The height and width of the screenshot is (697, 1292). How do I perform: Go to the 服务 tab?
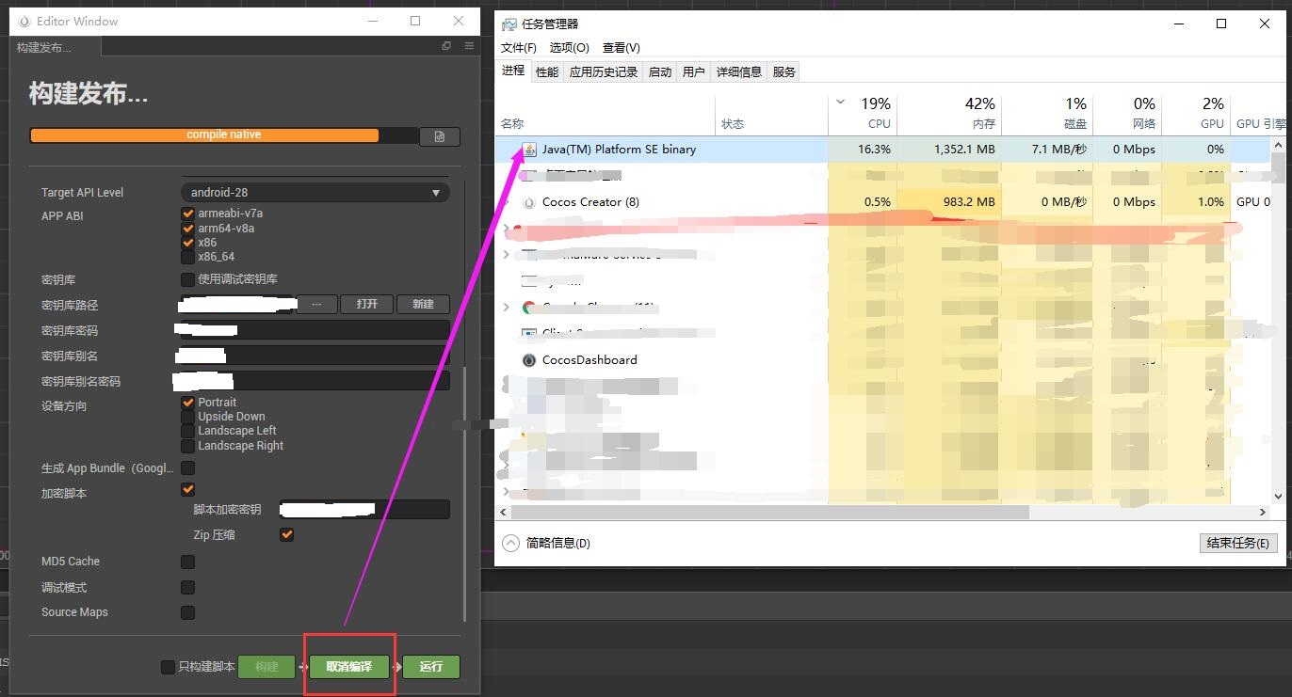coord(783,72)
